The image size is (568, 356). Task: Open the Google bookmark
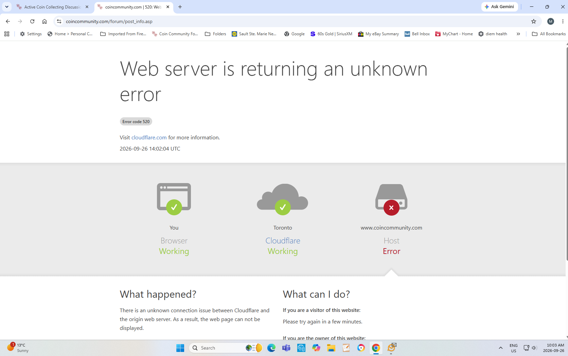tap(295, 34)
